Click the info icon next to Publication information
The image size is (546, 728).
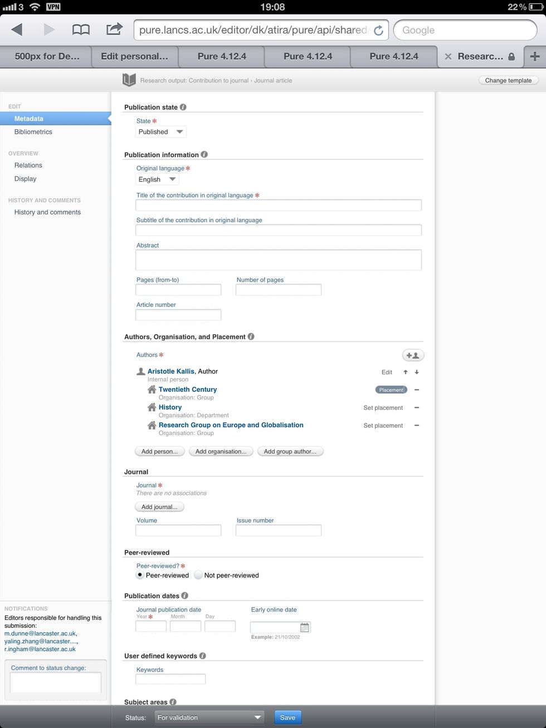coord(204,154)
